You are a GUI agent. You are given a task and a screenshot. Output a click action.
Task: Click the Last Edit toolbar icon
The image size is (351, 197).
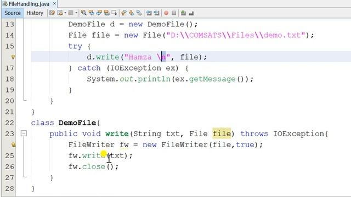pos(52,13)
